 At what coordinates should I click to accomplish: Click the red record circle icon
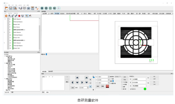[x=19, y=16]
